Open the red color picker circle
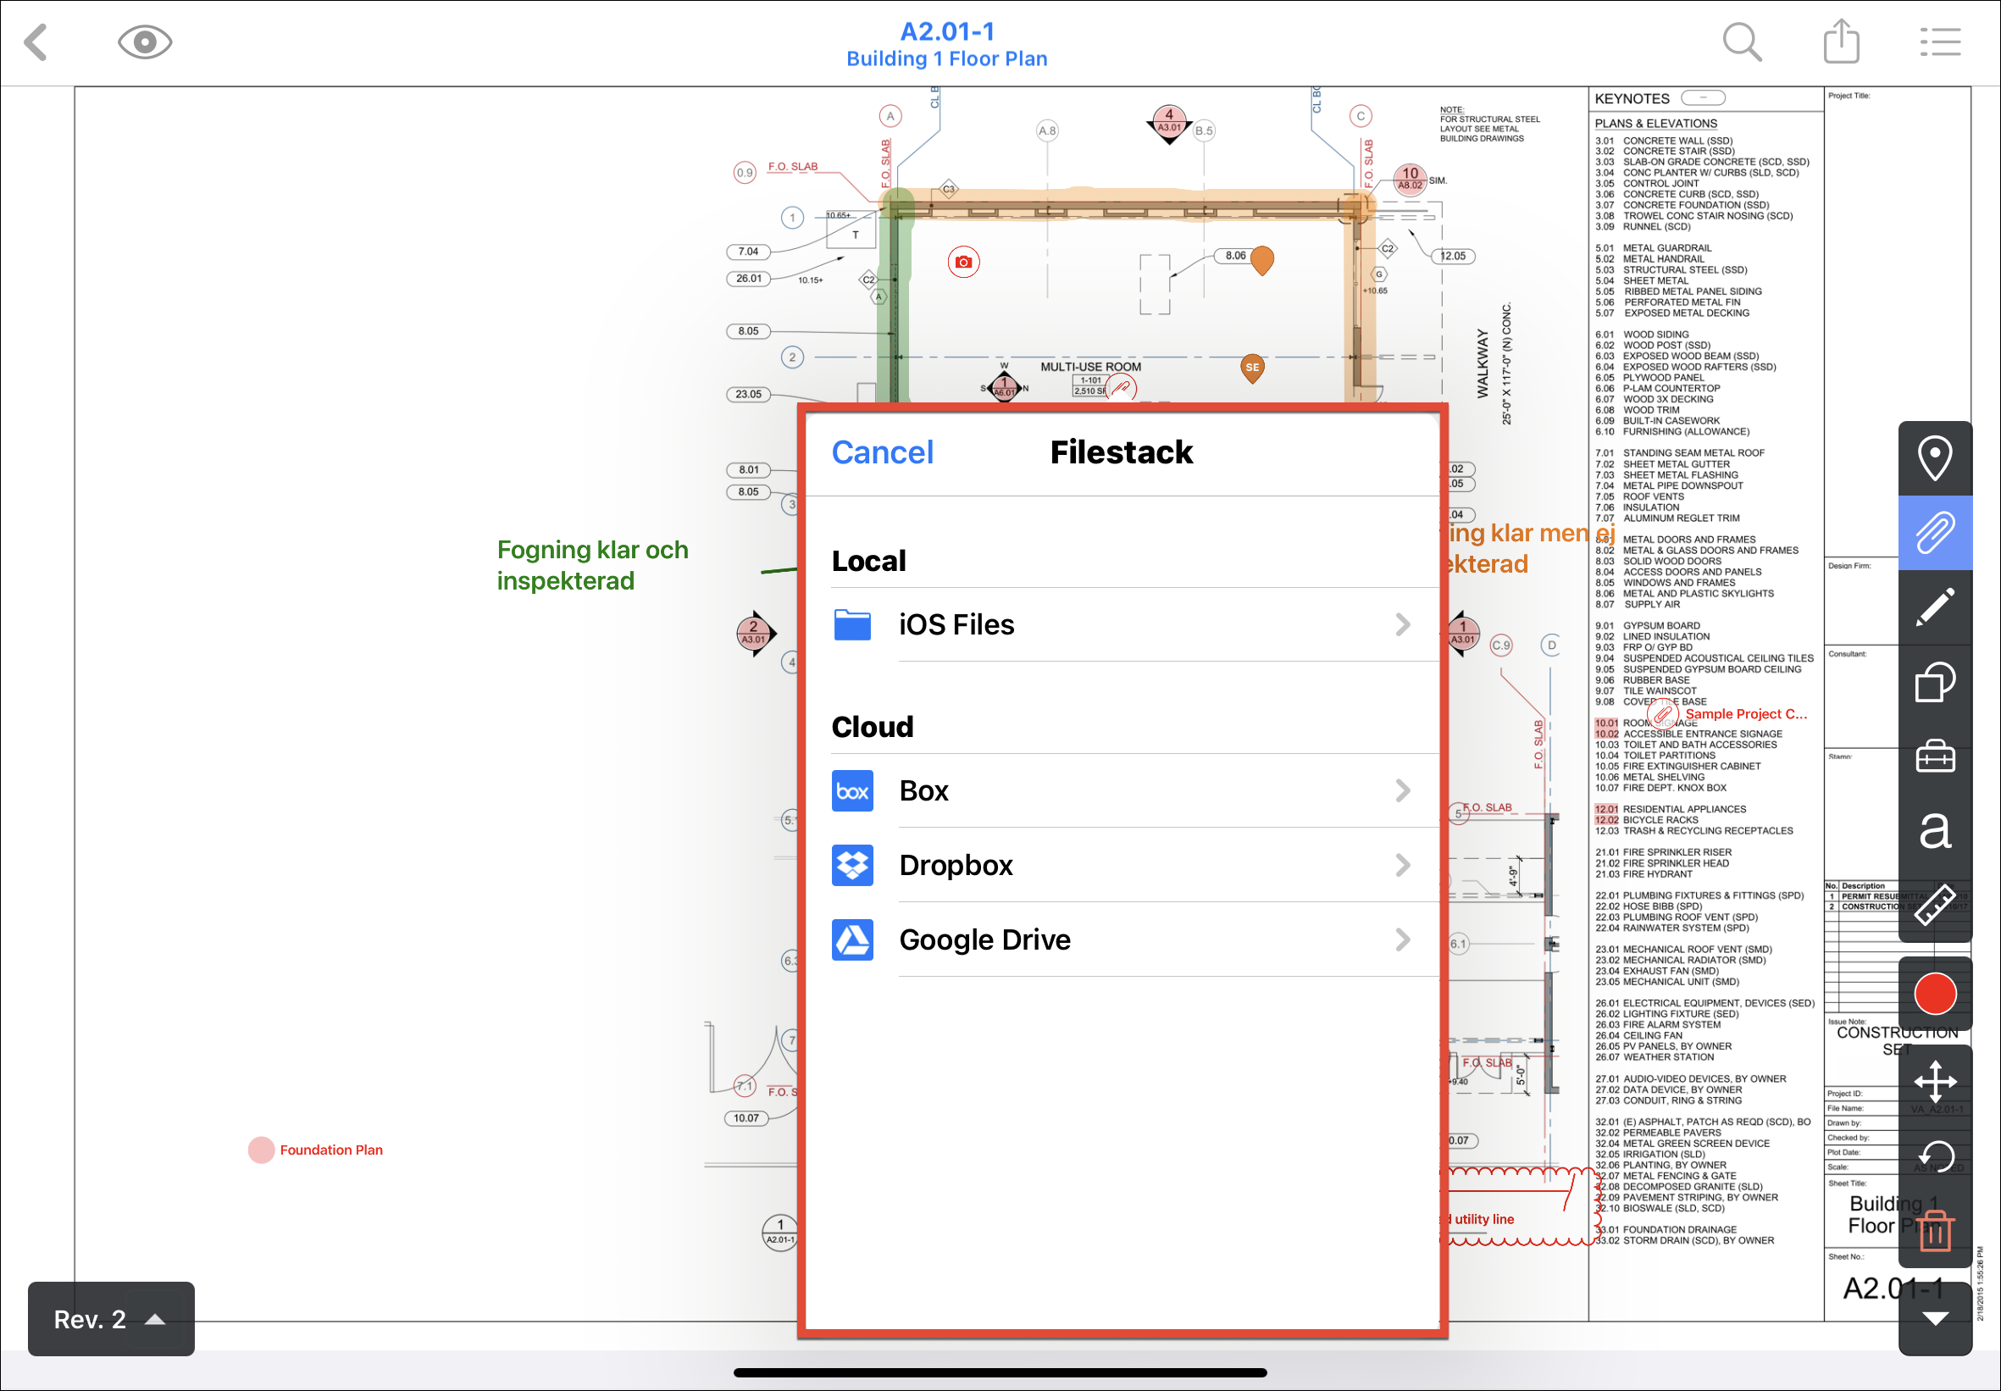Viewport: 2001px width, 1391px height. [x=1935, y=995]
